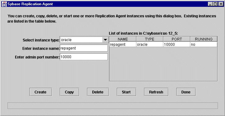Click the Copy button
The width and height of the screenshot is (225, 116).
(x=69, y=92)
